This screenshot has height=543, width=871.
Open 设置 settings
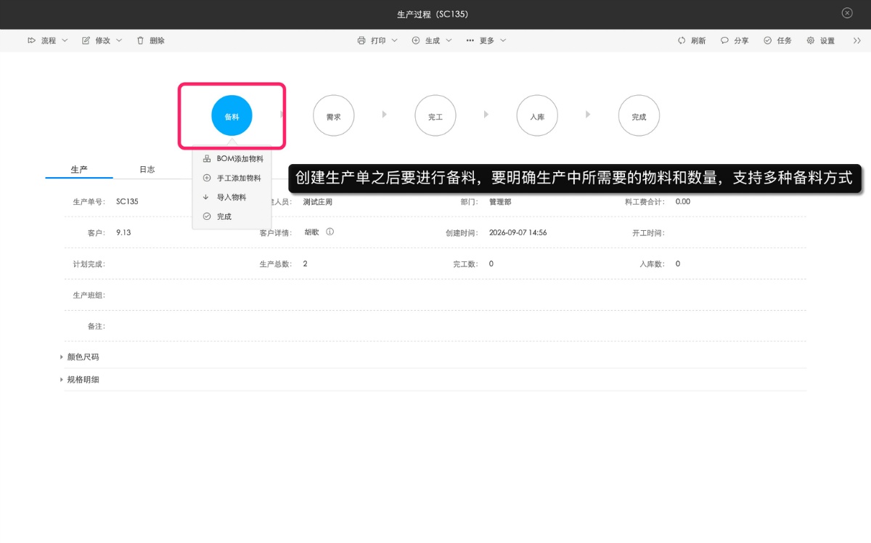point(820,41)
